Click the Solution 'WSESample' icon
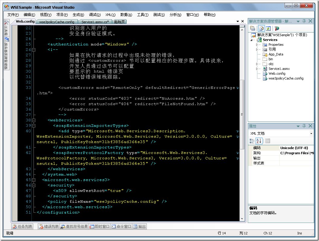 253,35
